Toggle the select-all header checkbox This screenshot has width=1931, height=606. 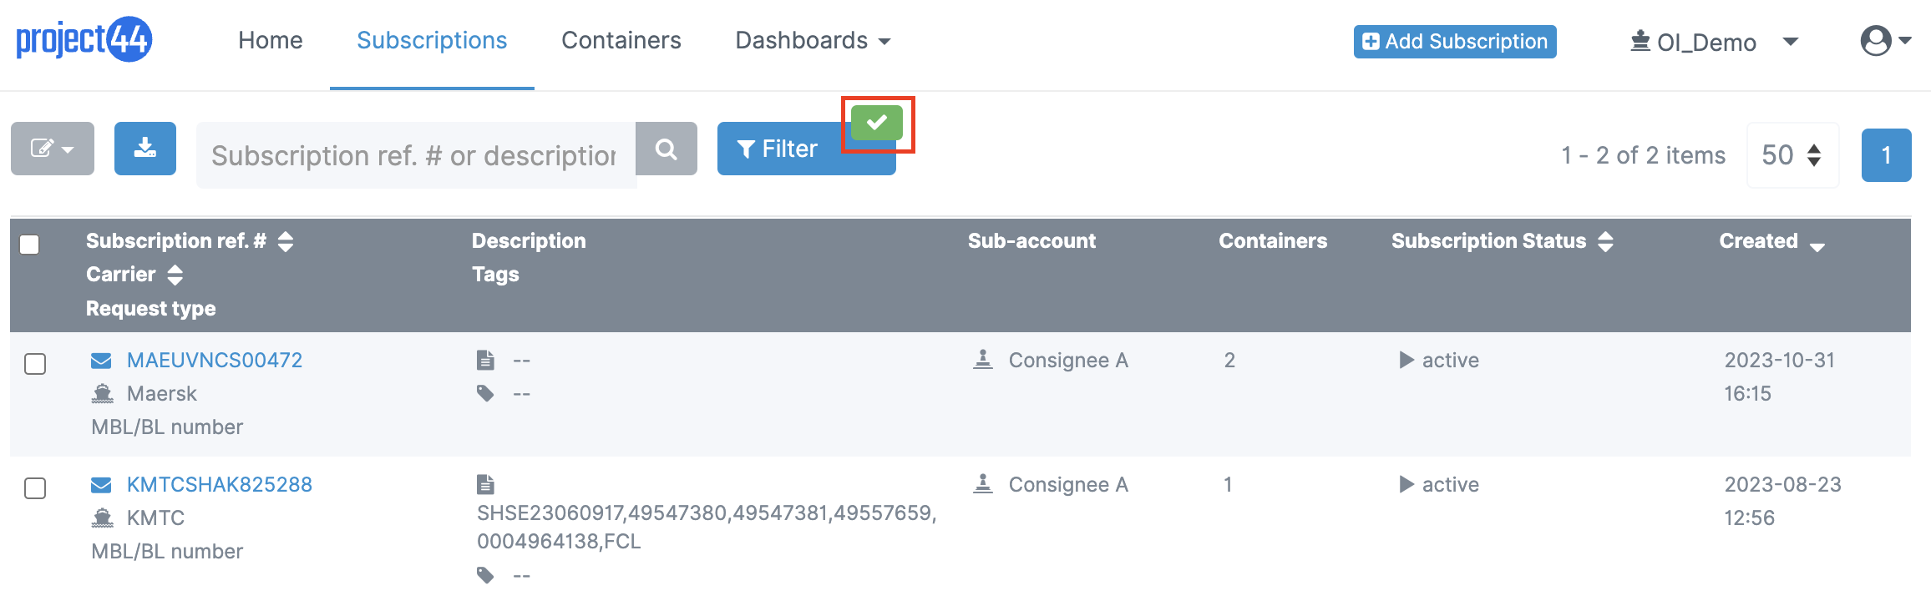pyautogui.click(x=29, y=245)
